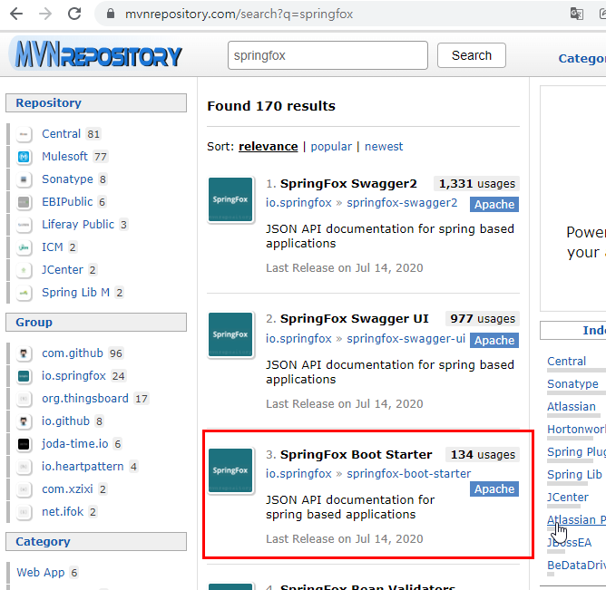Click Apache license badge for Swagger2
This screenshot has height=590, width=606.
click(x=494, y=205)
